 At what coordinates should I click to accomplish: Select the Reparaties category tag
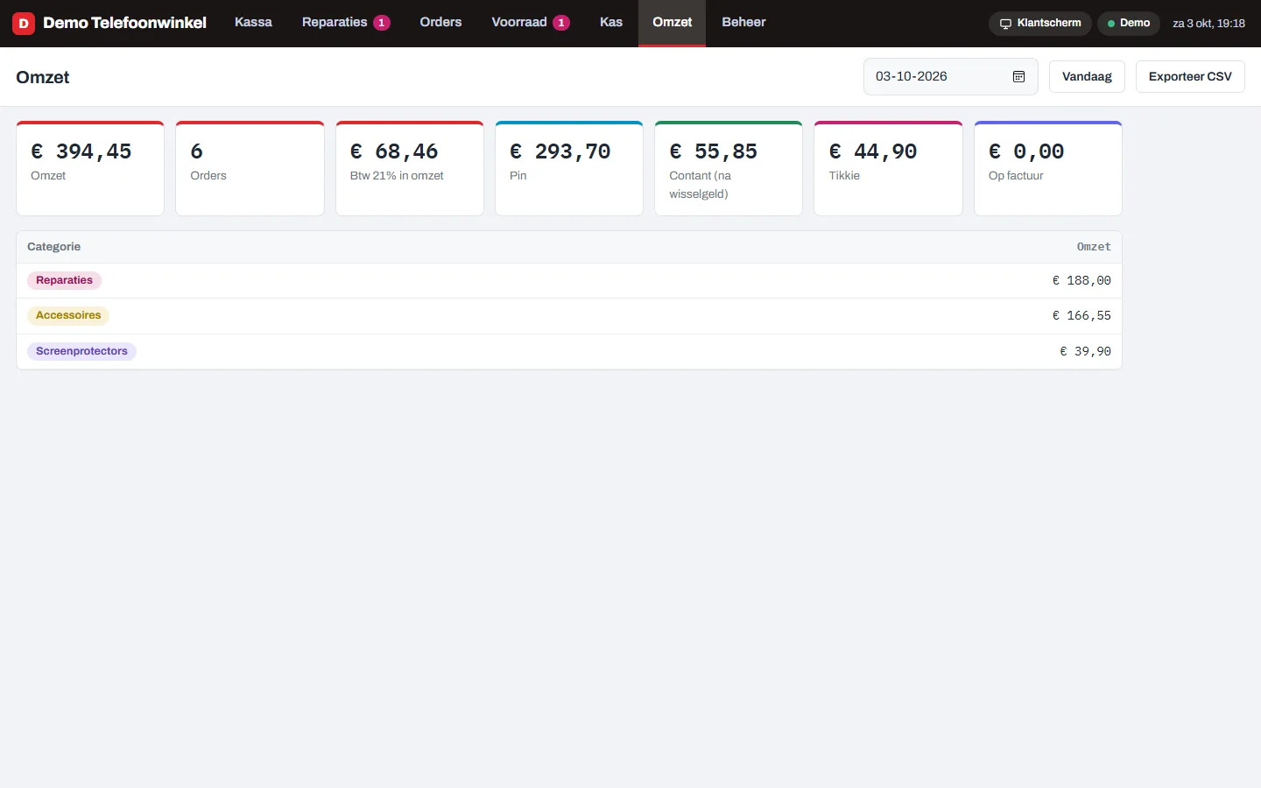pyautogui.click(x=65, y=280)
